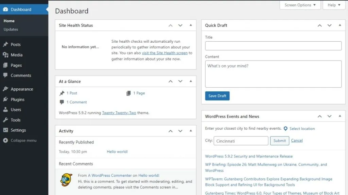Open Updates in the Dashboard submenu
Viewport: 348px width, 195px height.
(x=11, y=29)
